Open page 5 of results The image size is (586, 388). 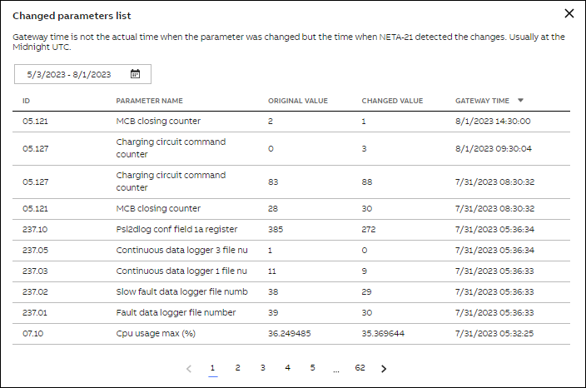(312, 367)
